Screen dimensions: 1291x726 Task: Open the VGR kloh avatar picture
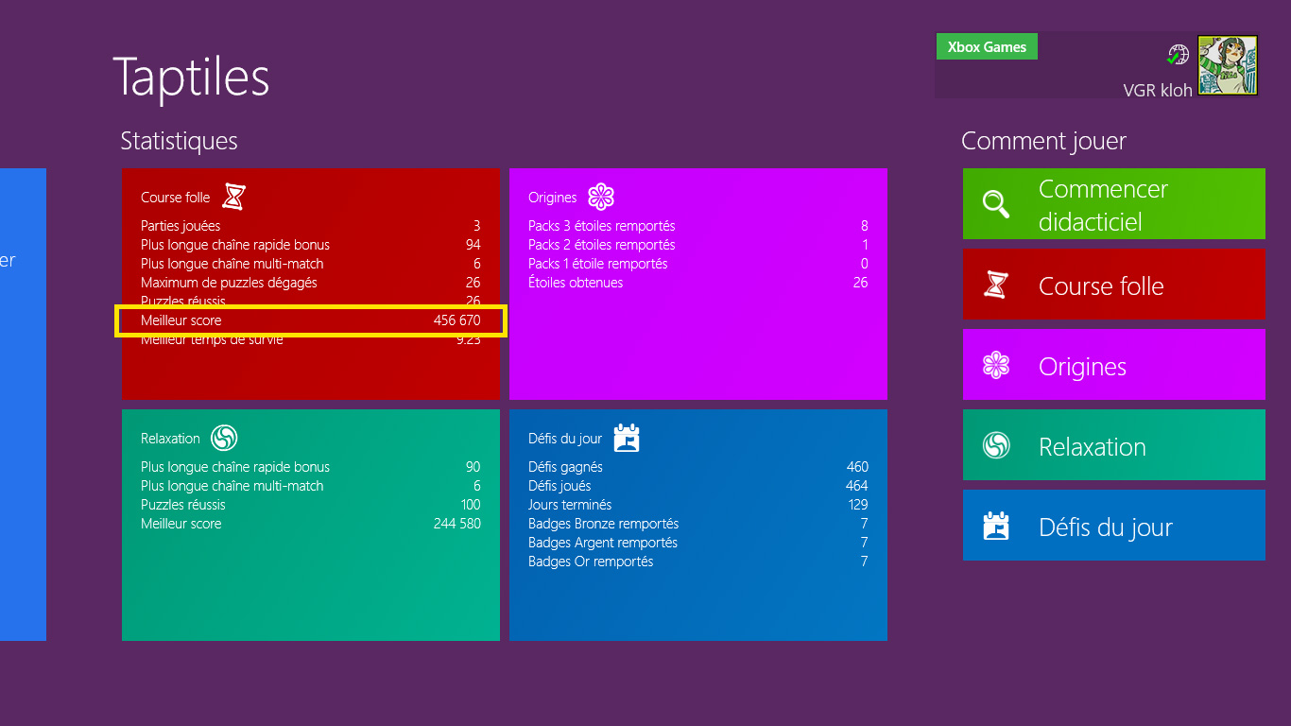click(1228, 65)
